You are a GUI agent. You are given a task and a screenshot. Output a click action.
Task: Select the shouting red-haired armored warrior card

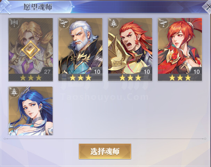pyautogui.click(x=130, y=49)
